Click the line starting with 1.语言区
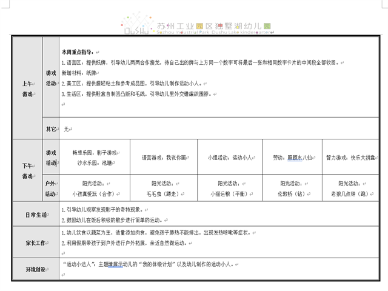This screenshot has width=388, height=291. pos(200,63)
